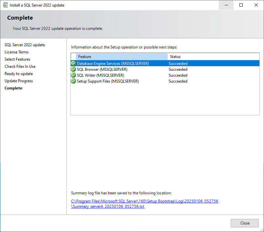Click green check icon beside Database Engine Services
This screenshot has width=264, height=232.
point(73,63)
